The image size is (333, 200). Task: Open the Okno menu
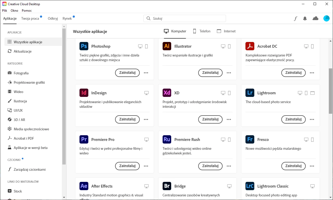coord(15,11)
